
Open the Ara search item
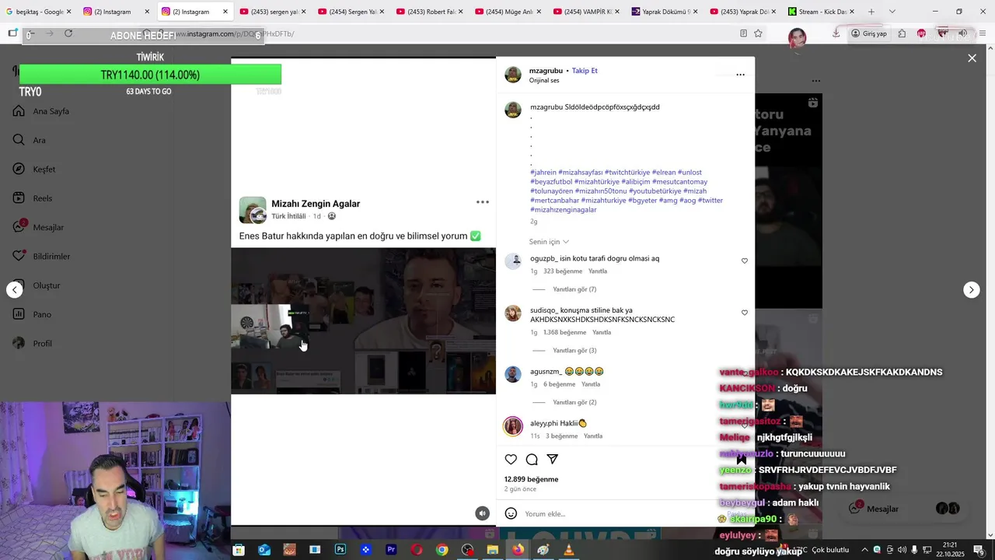click(x=30, y=140)
